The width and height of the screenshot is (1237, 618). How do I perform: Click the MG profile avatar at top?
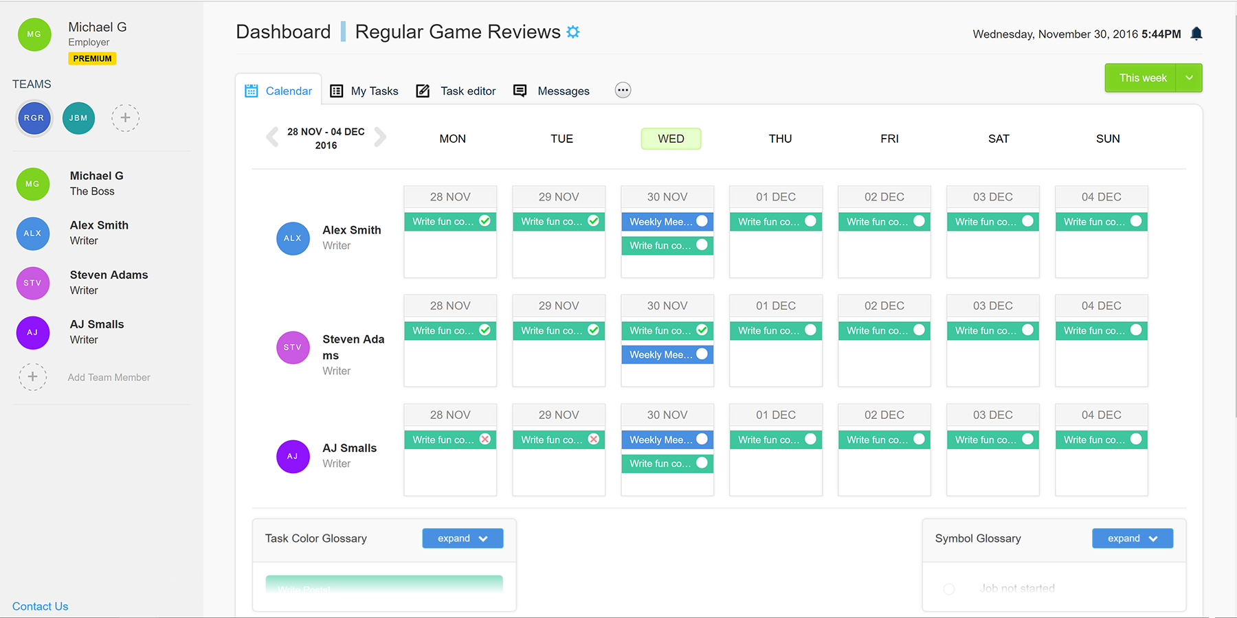[x=34, y=34]
